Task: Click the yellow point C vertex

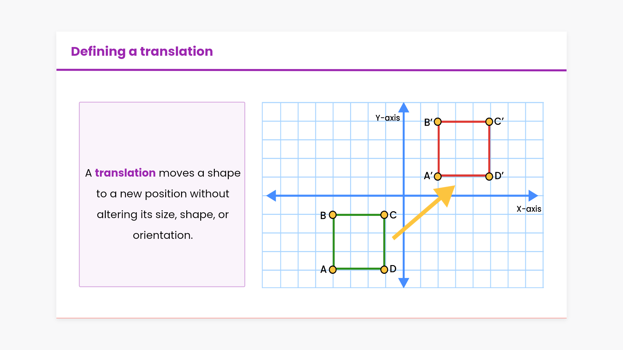Action: (x=384, y=215)
